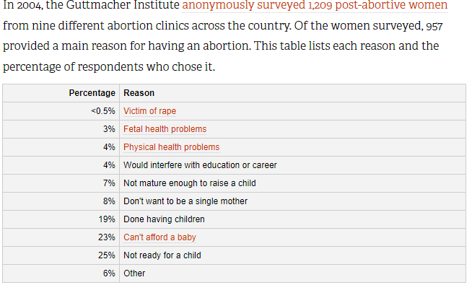
Task: Click Don't want to be a single mother text
Action: point(185,201)
